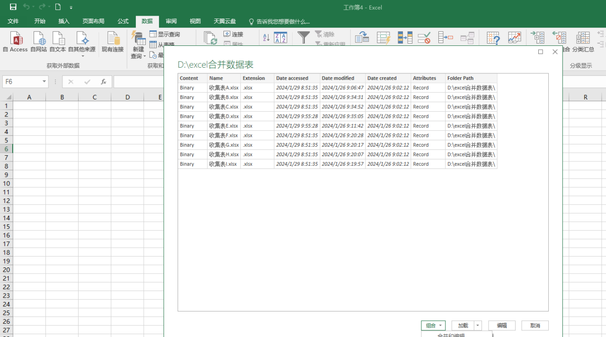Viewport: 606px width, 337px height.
Task: Open the quick access toolbar customize arrow
Action: coord(71,8)
